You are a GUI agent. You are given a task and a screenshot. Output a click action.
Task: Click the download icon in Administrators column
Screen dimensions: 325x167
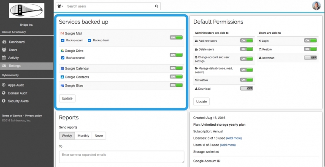196,89
